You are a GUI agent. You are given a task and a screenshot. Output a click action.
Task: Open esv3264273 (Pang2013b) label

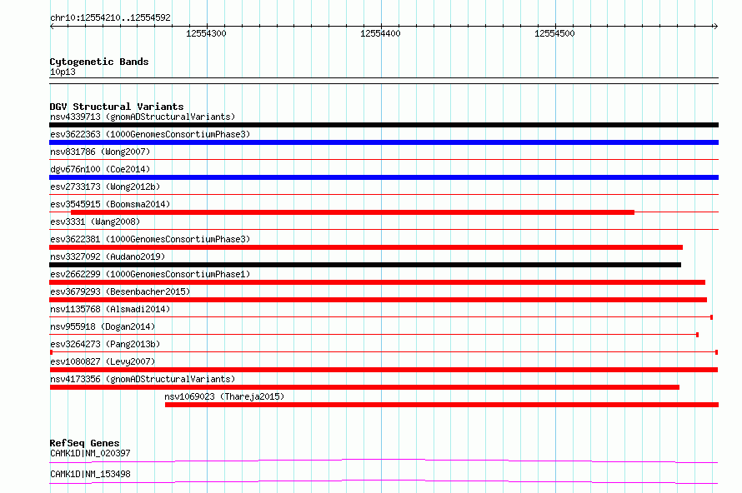point(105,344)
